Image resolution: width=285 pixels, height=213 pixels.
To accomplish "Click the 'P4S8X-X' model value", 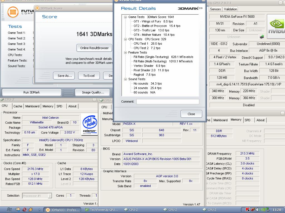I will pyautogui.click(x=147, y=124).
